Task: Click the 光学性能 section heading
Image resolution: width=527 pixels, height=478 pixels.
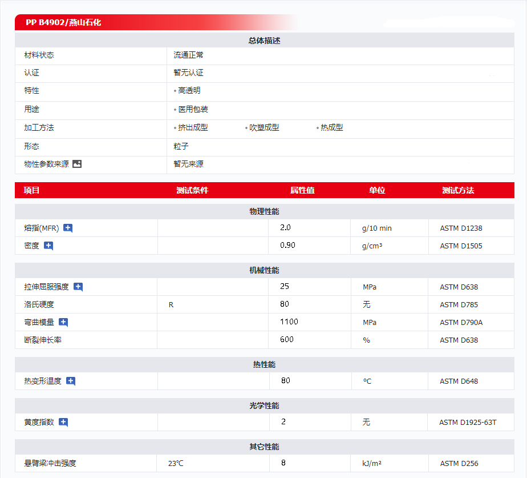Action: (265, 405)
